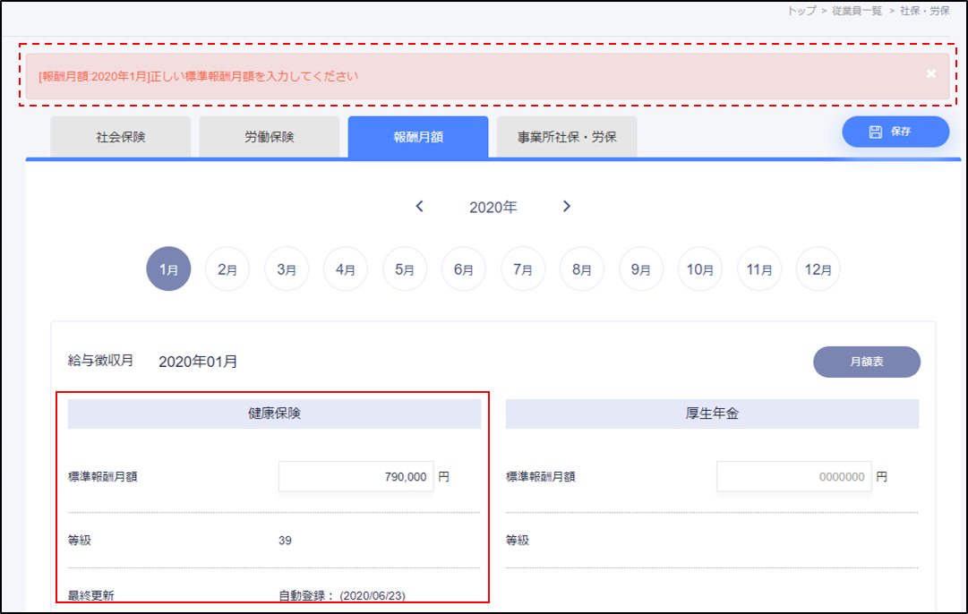Viewport: 968px width, 614px height.
Task: Choose 2月 in month selector
Action: [x=227, y=269]
